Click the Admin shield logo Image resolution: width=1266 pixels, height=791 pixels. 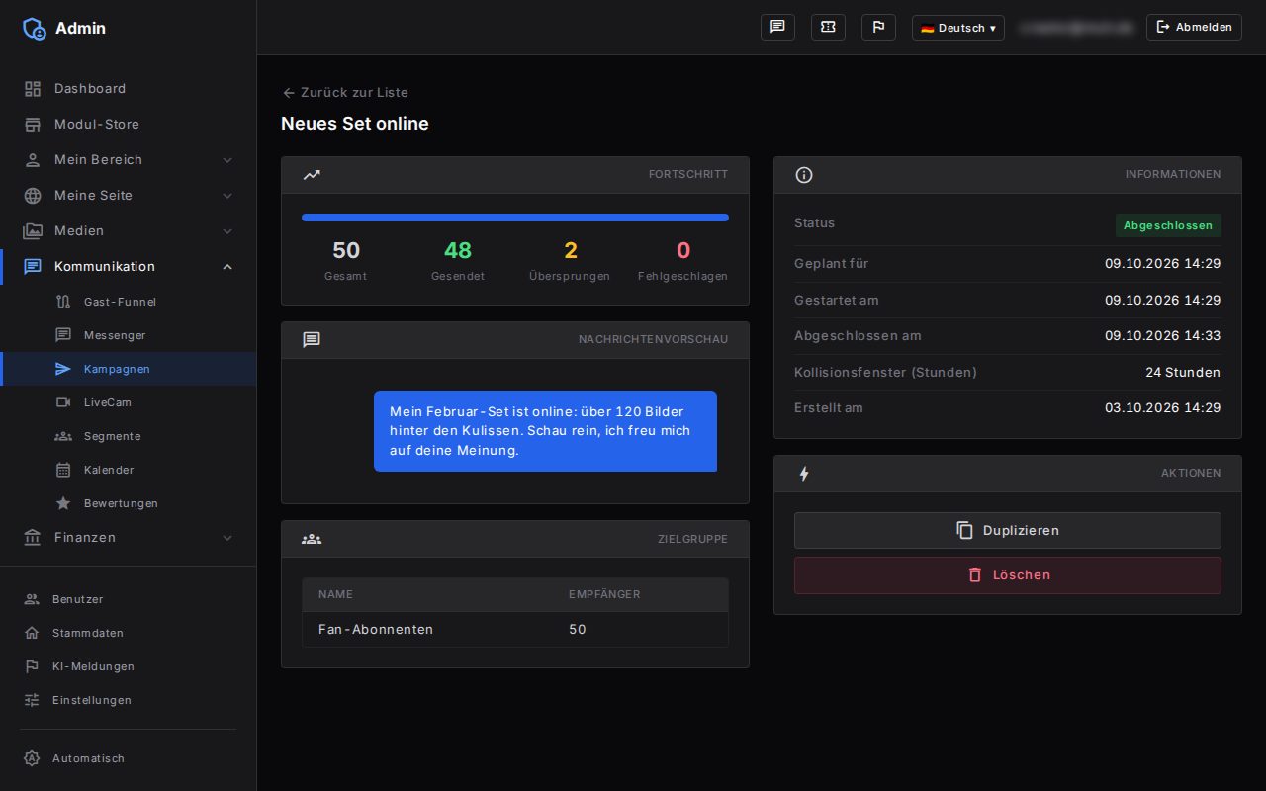point(34,28)
